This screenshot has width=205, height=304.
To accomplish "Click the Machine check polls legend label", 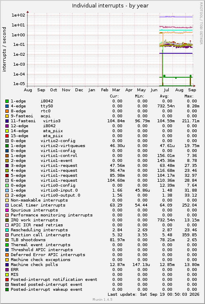I will [x=34, y=265].
